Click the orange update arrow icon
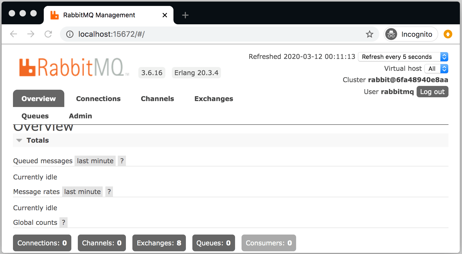 (x=448, y=34)
